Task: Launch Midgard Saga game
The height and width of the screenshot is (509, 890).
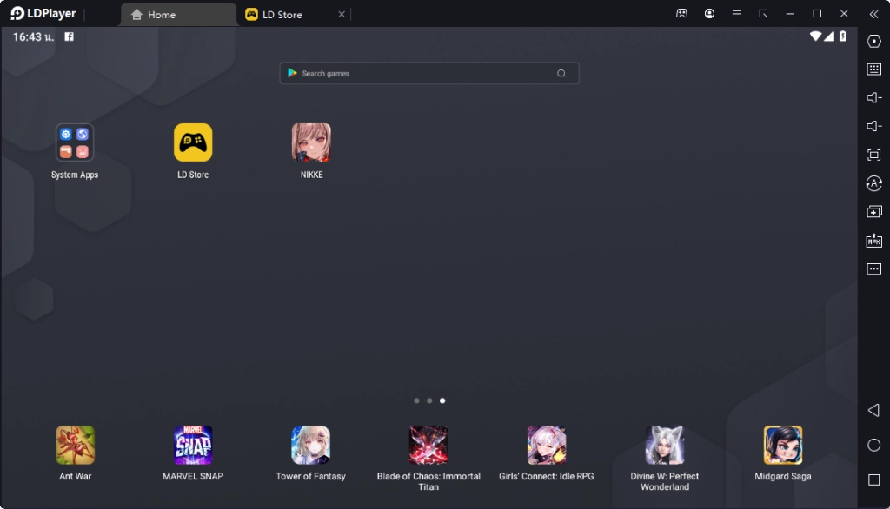Action: (783, 445)
